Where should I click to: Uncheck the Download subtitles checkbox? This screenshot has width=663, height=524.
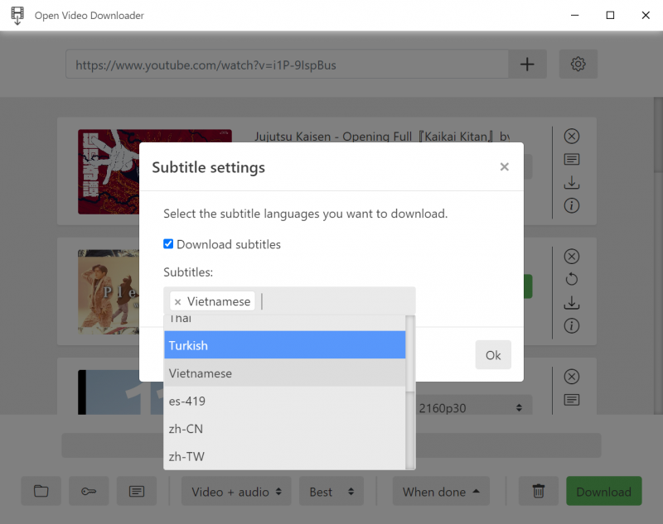click(168, 244)
